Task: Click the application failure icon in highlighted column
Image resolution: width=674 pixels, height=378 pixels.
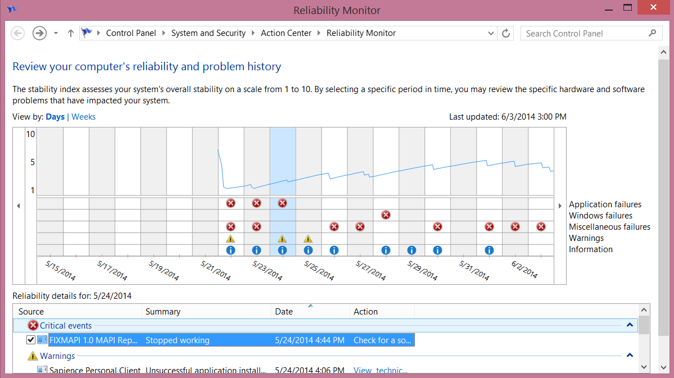Action: [282, 203]
